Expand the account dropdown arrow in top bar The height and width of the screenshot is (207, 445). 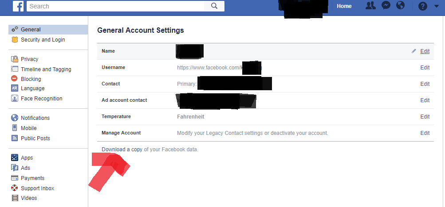coord(437,6)
